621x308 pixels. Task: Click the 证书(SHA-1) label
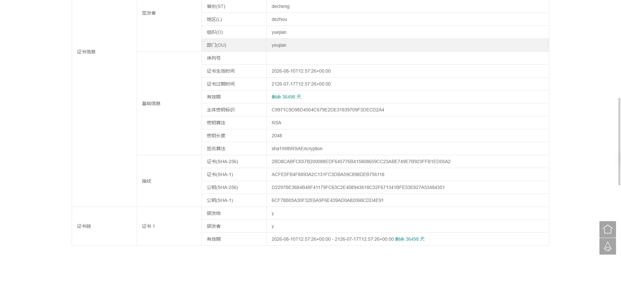point(220,174)
